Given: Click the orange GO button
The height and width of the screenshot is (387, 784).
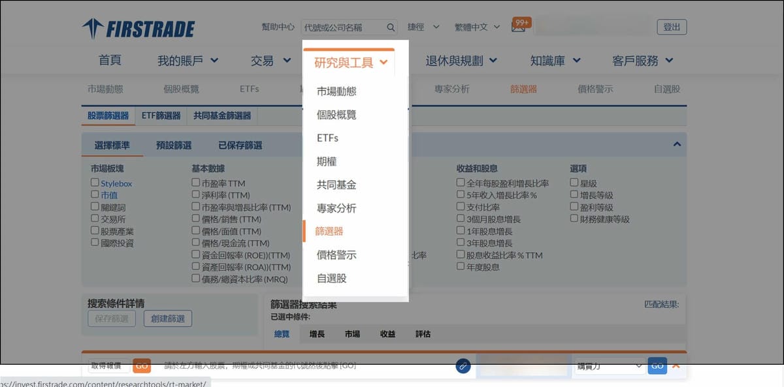Looking at the screenshot, I should 142,365.
